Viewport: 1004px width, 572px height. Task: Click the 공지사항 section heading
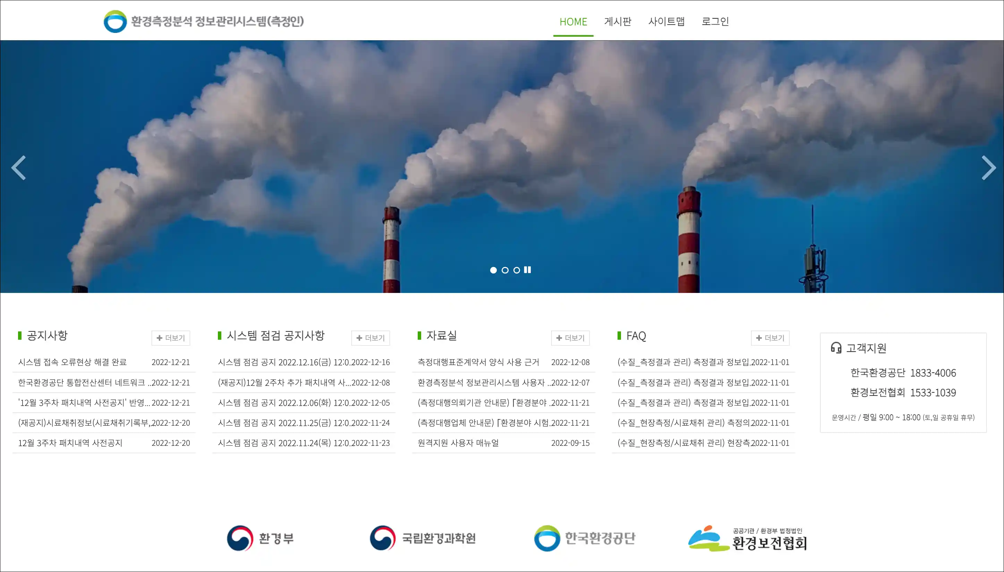click(x=47, y=336)
